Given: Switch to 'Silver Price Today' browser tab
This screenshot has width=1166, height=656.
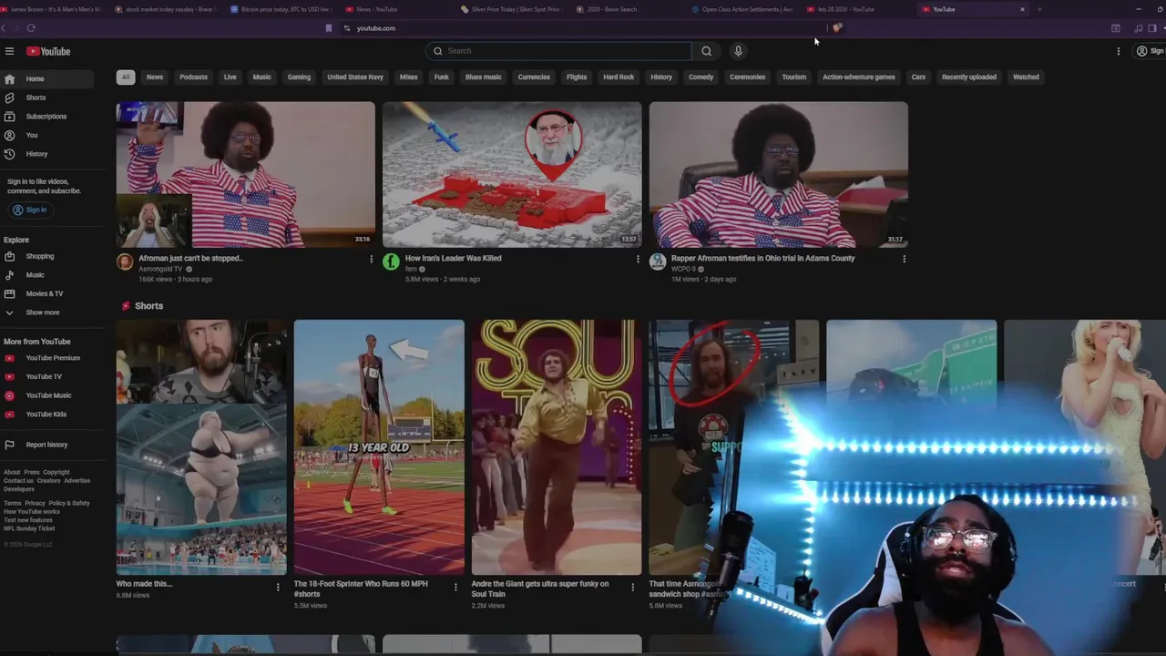Looking at the screenshot, I should point(512,9).
